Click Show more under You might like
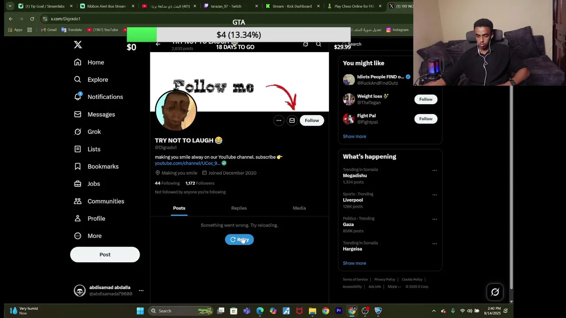The height and width of the screenshot is (318, 566). 355,136
